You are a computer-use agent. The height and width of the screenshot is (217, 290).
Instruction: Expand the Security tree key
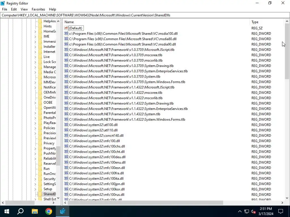pyautogui.click(x=35, y=179)
